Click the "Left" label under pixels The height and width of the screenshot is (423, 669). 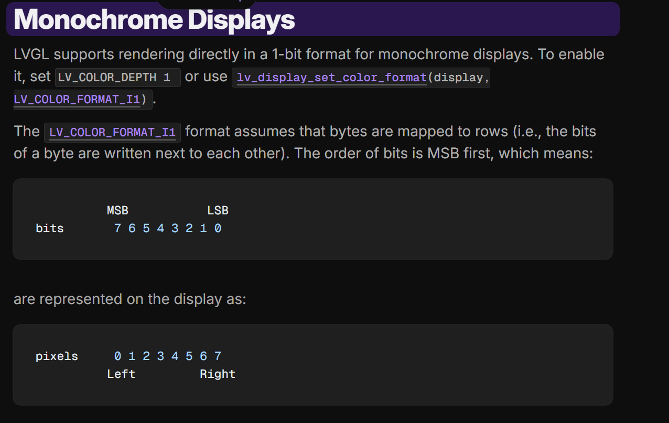pos(121,374)
